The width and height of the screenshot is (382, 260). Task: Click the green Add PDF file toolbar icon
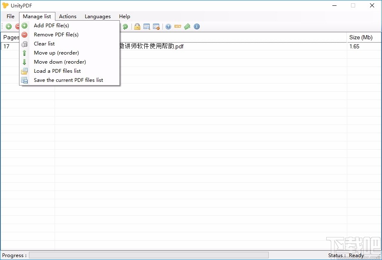[x=8, y=26]
